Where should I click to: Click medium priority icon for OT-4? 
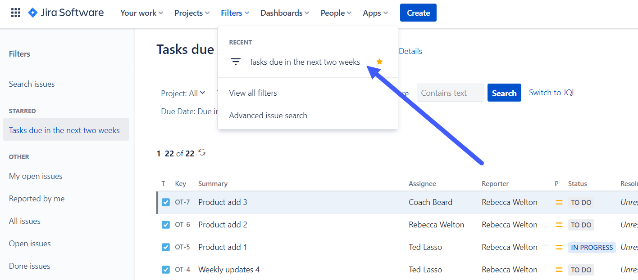(559, 270)
